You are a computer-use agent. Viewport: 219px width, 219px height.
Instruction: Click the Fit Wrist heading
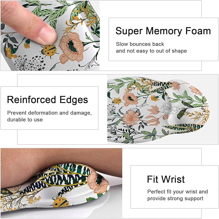tap(166, 179)
